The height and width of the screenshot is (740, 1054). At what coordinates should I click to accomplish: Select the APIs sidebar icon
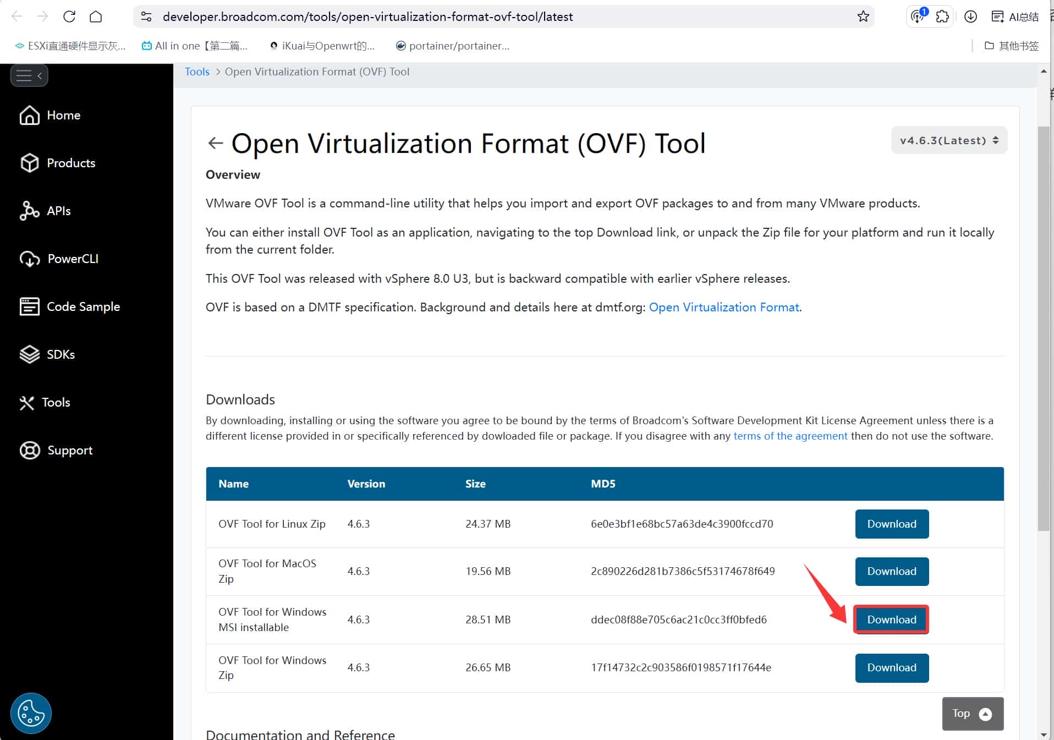[x=29, y=211]
